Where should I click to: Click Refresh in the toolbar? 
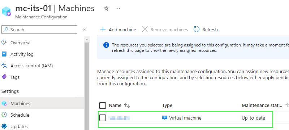point(206,30)
